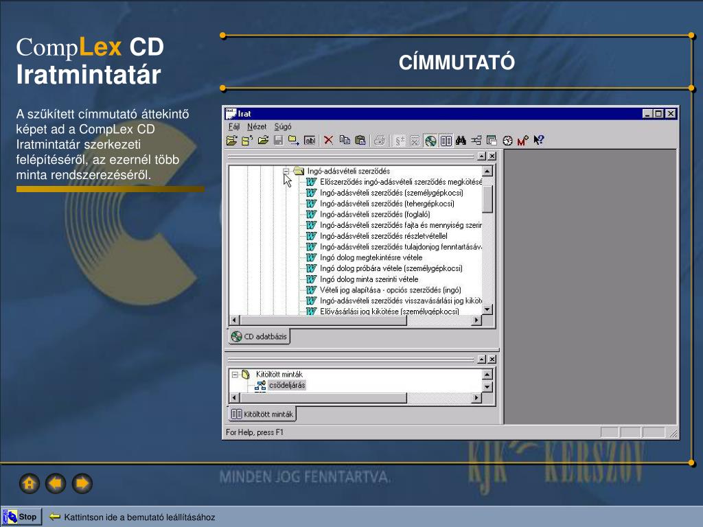Click the tree structure toolbar icon

[x=476, y=141]
